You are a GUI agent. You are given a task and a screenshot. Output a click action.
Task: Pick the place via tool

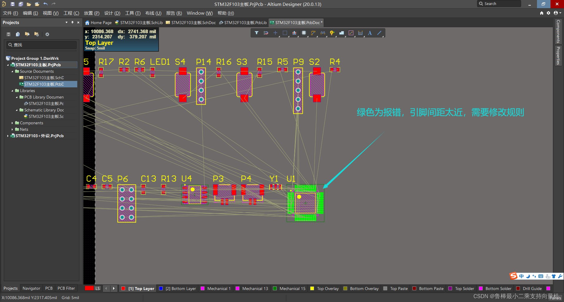(x=332, y=33)
